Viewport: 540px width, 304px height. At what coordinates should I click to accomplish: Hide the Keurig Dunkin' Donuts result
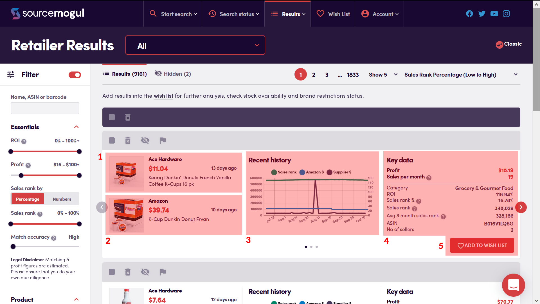pos(145,140)
